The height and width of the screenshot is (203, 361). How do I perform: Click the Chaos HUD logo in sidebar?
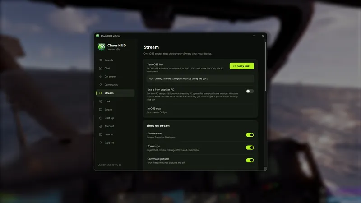(101, 47)
